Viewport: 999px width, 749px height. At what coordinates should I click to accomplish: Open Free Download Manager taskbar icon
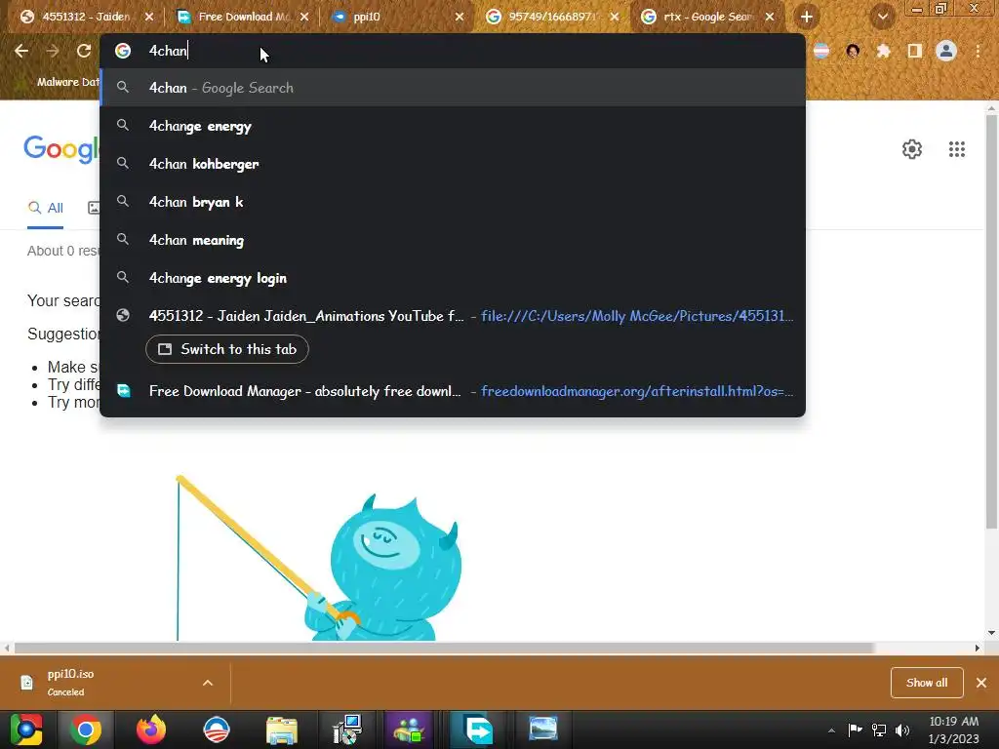tap(478, 729)
